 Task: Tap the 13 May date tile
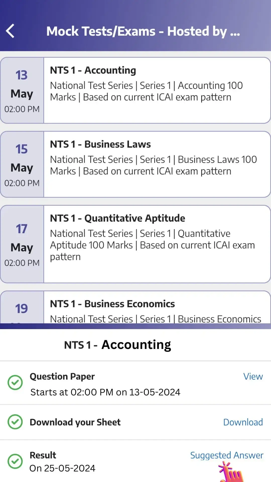click(22, 90)
